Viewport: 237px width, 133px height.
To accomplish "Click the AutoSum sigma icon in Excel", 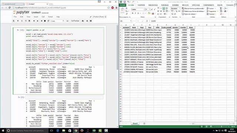I will coord(221,8).
